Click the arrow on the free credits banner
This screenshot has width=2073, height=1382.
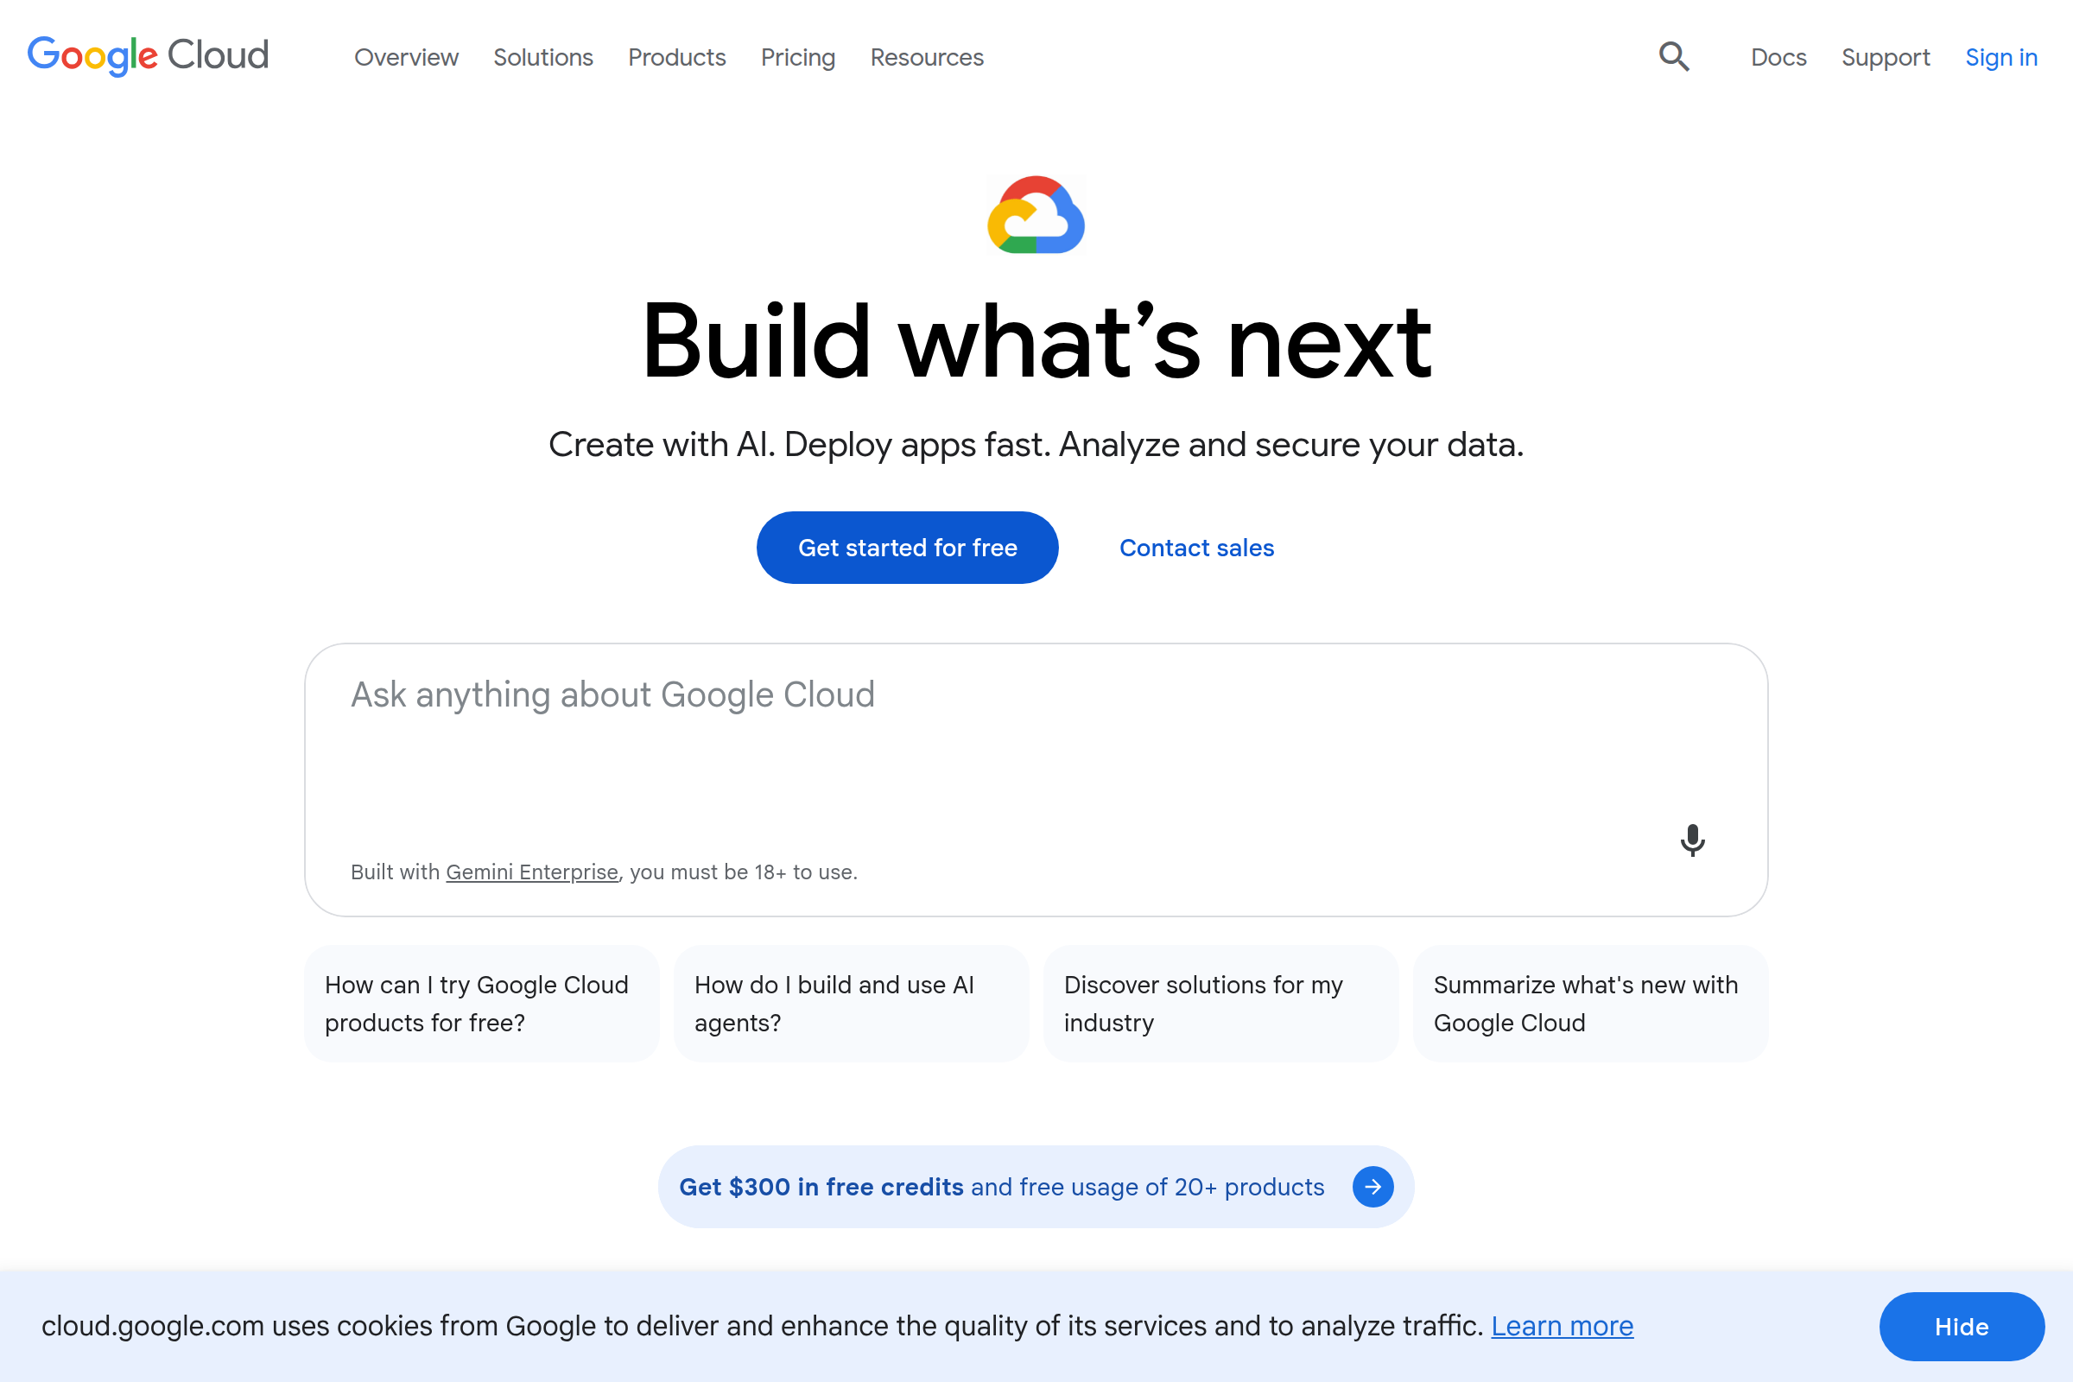point(1372,1186)
